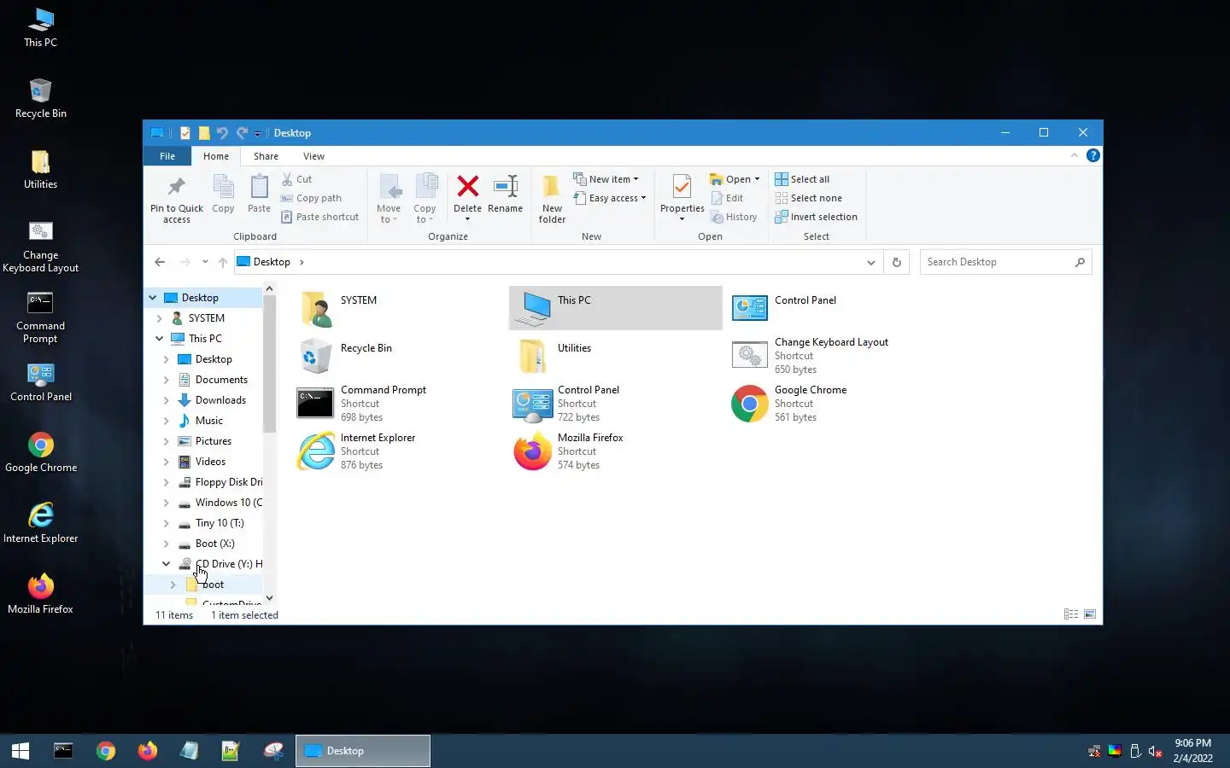This screenshot has height=768, width=1230.
Task: Click the Cut scissors command
Action: click(297, 179)
